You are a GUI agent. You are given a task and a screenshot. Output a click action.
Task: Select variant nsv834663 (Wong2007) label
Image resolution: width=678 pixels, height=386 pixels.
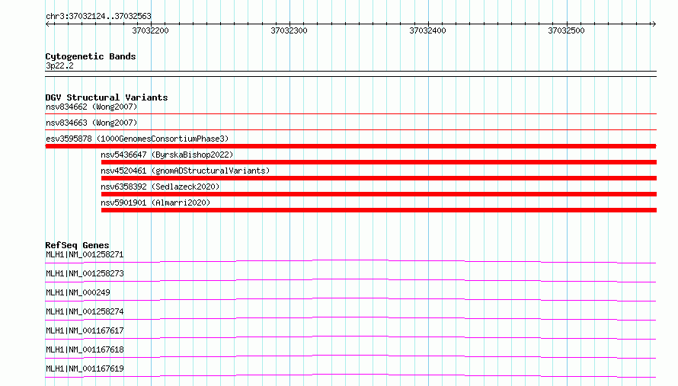tap(91, 123)
